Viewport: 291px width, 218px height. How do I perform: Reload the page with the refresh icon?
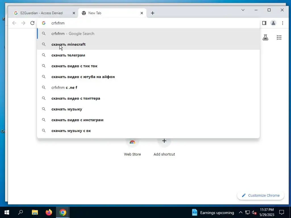pos(32,23)
